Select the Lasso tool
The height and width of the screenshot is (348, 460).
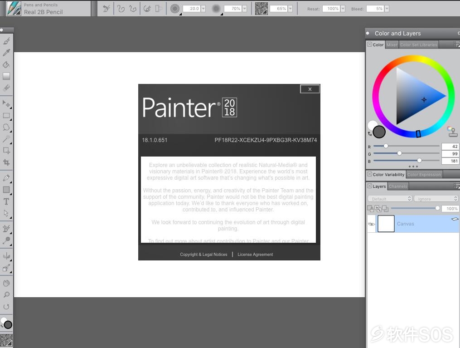6,127
